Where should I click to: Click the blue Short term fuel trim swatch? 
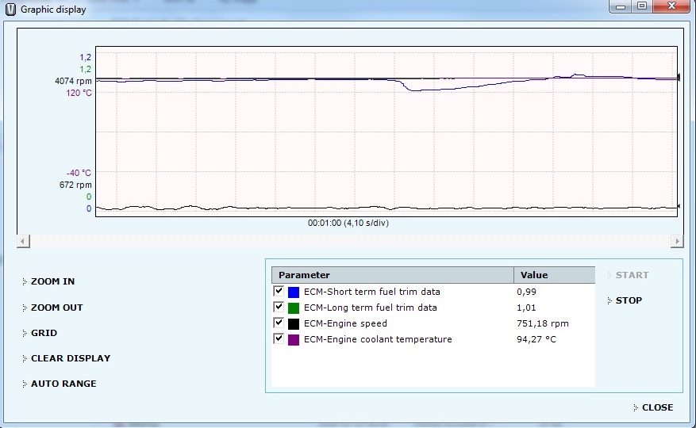click(294, 292)
